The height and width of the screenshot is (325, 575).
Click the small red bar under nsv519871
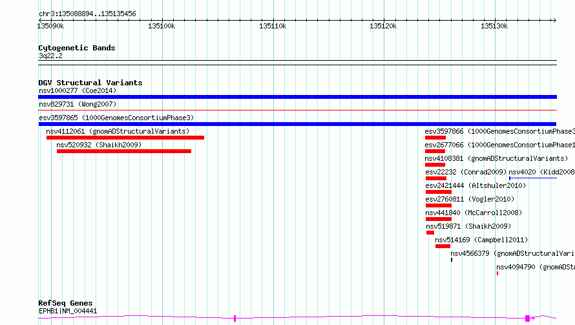pyautogui.click(x=430, y=233)
